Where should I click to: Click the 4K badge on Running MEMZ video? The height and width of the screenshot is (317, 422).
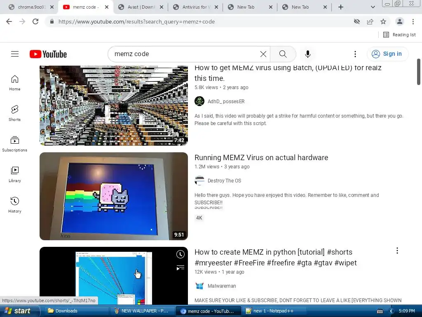[199, 218]
